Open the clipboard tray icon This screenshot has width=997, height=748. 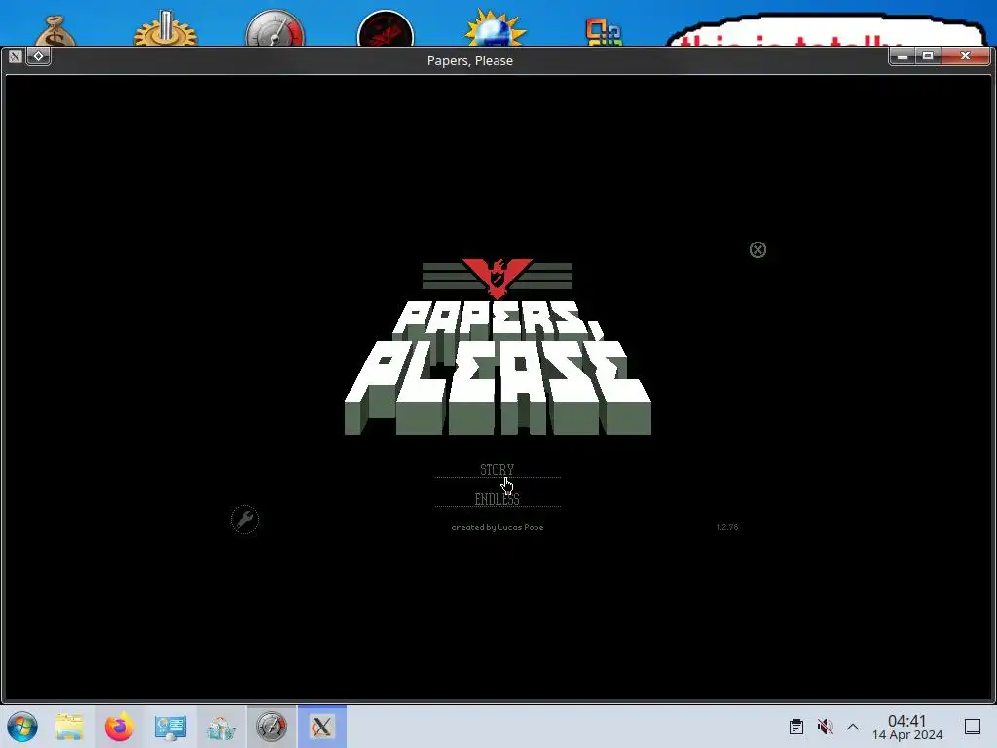point(796,727)
